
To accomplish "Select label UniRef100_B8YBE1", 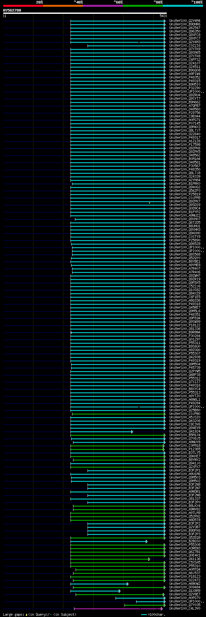I will pos(185,261).
